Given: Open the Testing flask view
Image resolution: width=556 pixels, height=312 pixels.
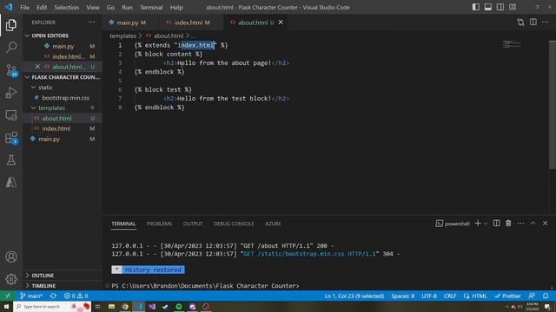Looking at the screenshot, I should (11, 159).
